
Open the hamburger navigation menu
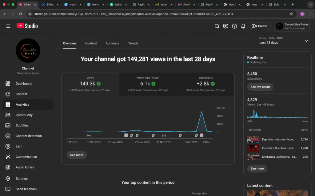point(8,26)
